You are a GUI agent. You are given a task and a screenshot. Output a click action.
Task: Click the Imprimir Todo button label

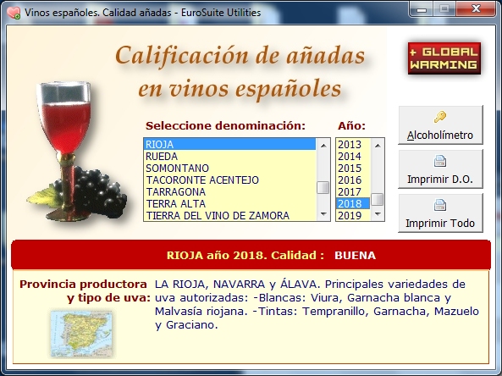coord(440,223)
